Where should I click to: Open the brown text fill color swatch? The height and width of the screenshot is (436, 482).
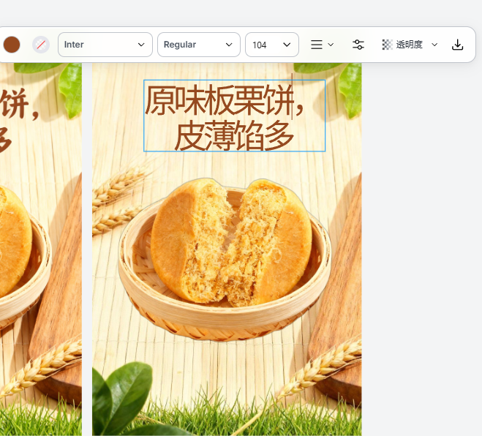[x=12, y=45]
